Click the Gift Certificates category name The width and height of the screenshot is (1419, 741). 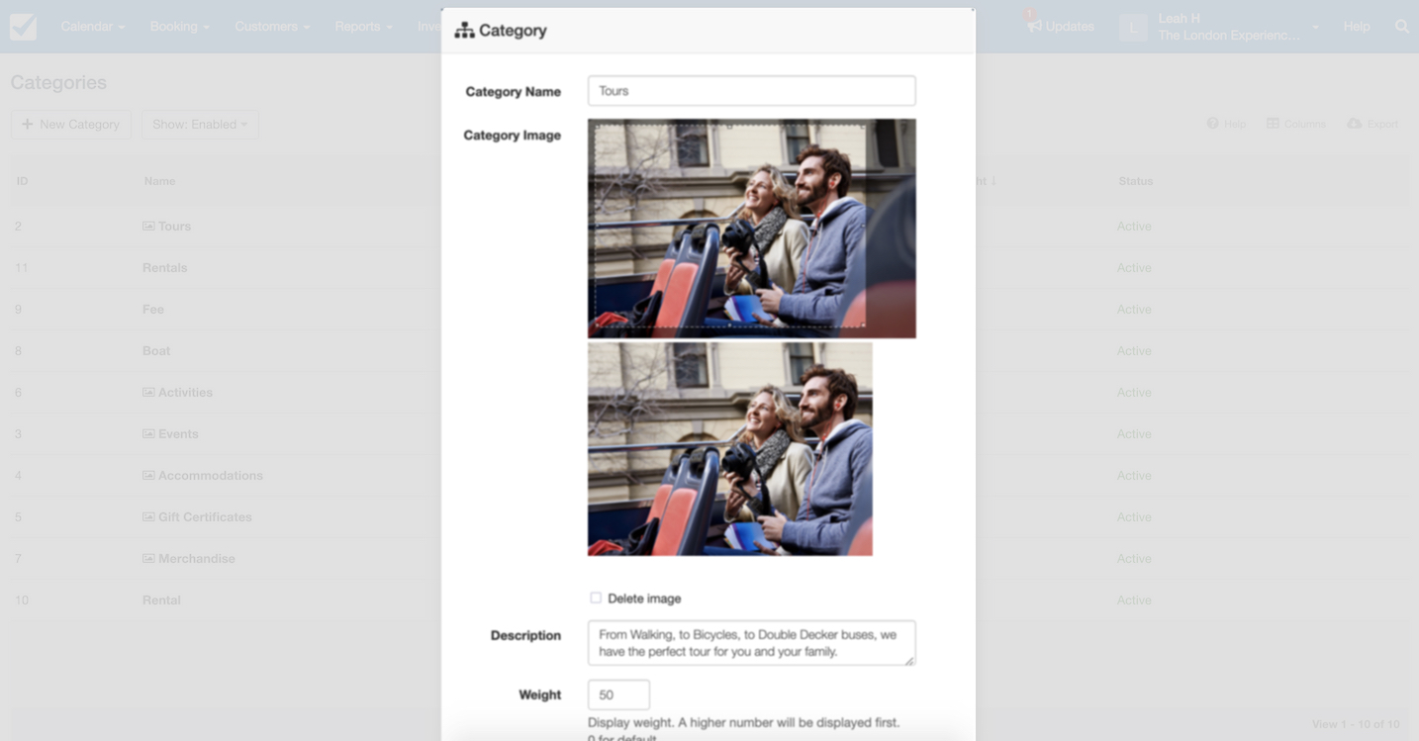coord(205,517)
